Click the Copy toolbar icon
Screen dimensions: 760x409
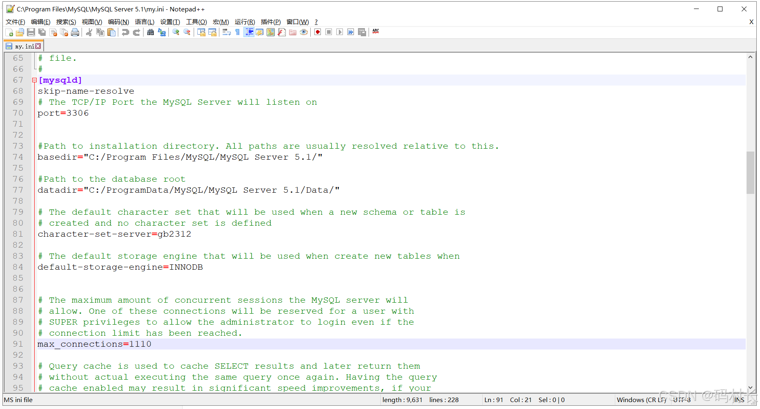(x=100, y=32)
